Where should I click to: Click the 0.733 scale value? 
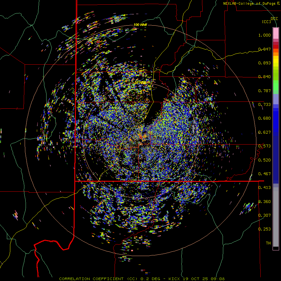tap(264, 105)
